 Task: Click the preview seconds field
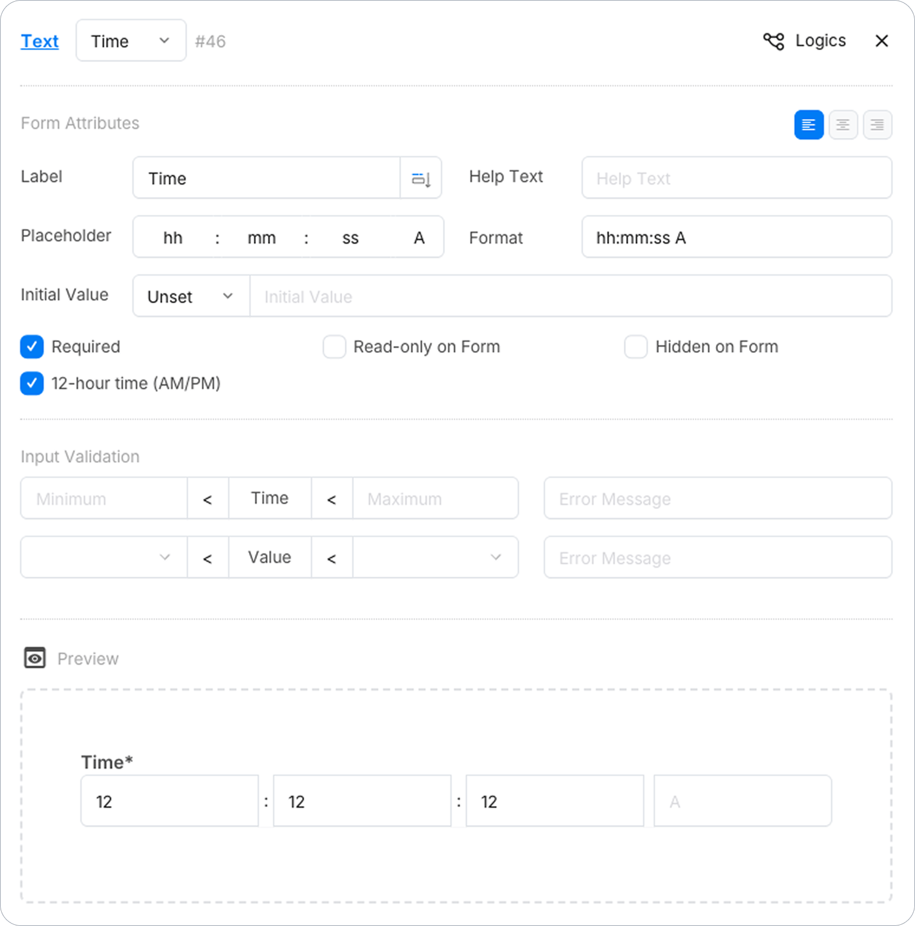555,801
